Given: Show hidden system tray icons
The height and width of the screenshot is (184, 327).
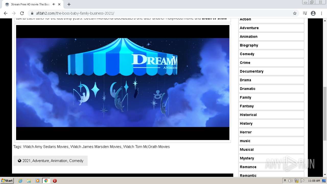Looking at the screenshot, I should click(285, 181).
